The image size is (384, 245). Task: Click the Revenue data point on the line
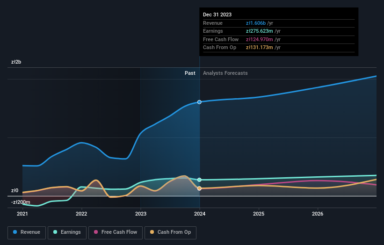(199, 102)
